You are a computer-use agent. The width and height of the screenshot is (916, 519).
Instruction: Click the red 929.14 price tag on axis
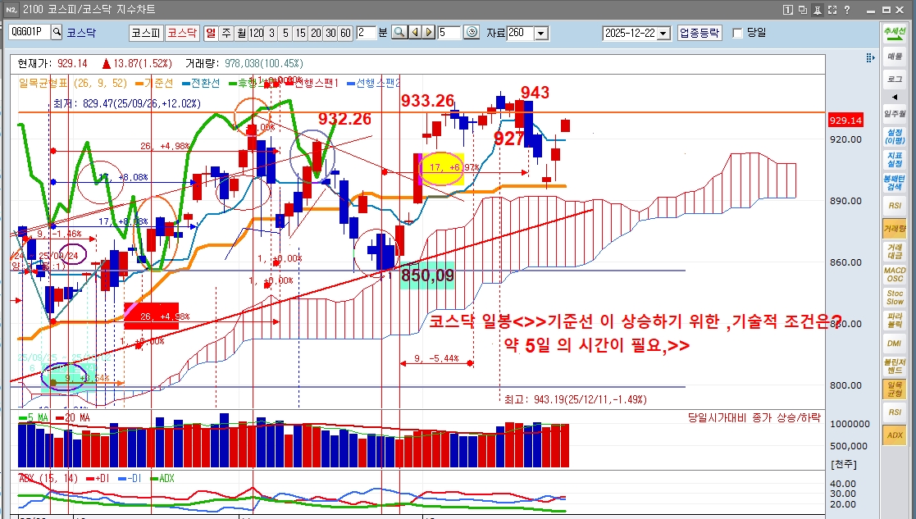845,121
